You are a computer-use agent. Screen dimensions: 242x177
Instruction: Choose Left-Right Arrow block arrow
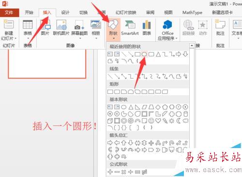pyautogui.click(x=137, y=143)
